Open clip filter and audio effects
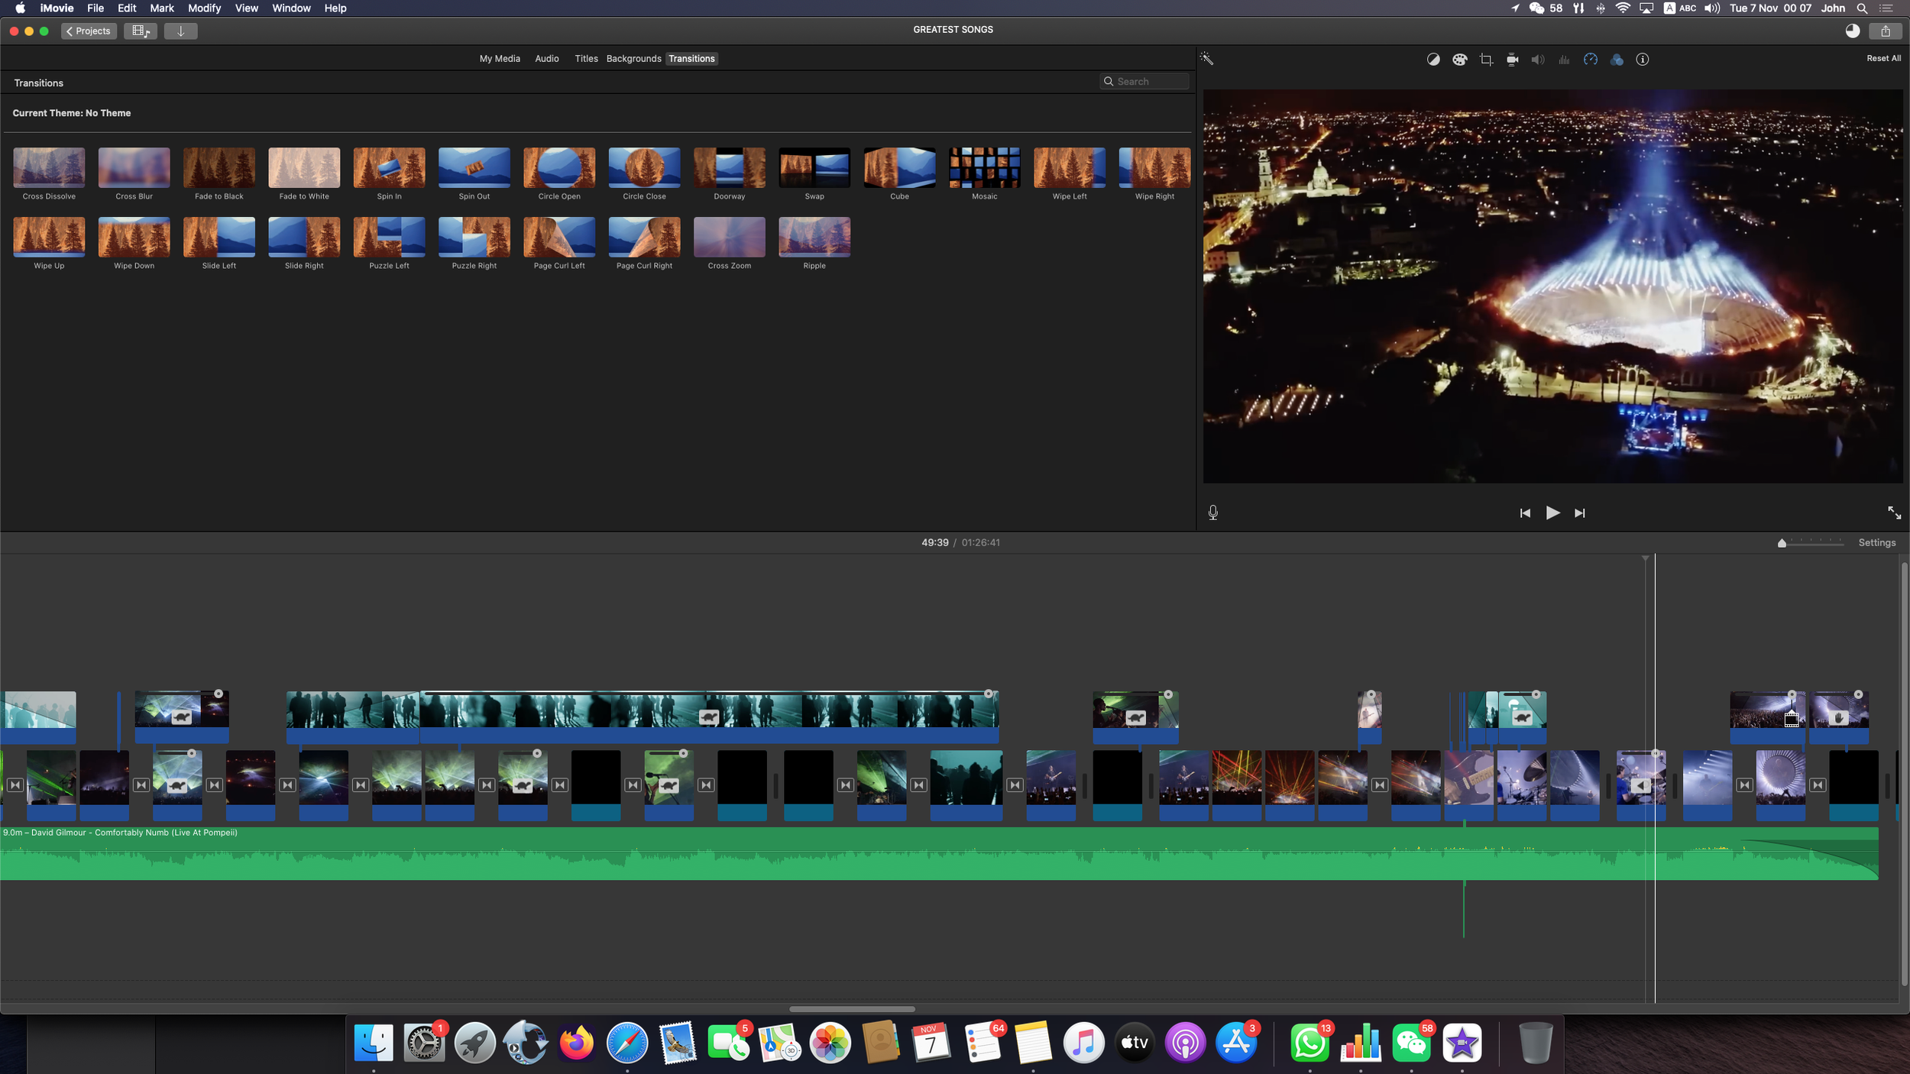1910x1074 pixels. (1617, 60)
